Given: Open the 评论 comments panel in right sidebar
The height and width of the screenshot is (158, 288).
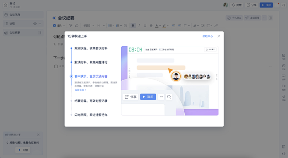Looking at the screenshot, I should (x=284, y=67).
